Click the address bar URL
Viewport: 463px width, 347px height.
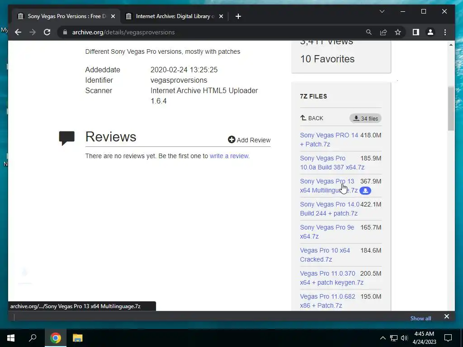click(123, 32)
